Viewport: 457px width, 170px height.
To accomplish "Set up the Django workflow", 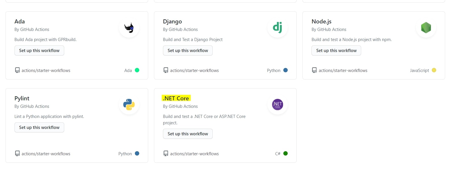I will pyautogui.click(x=188, y=51).
